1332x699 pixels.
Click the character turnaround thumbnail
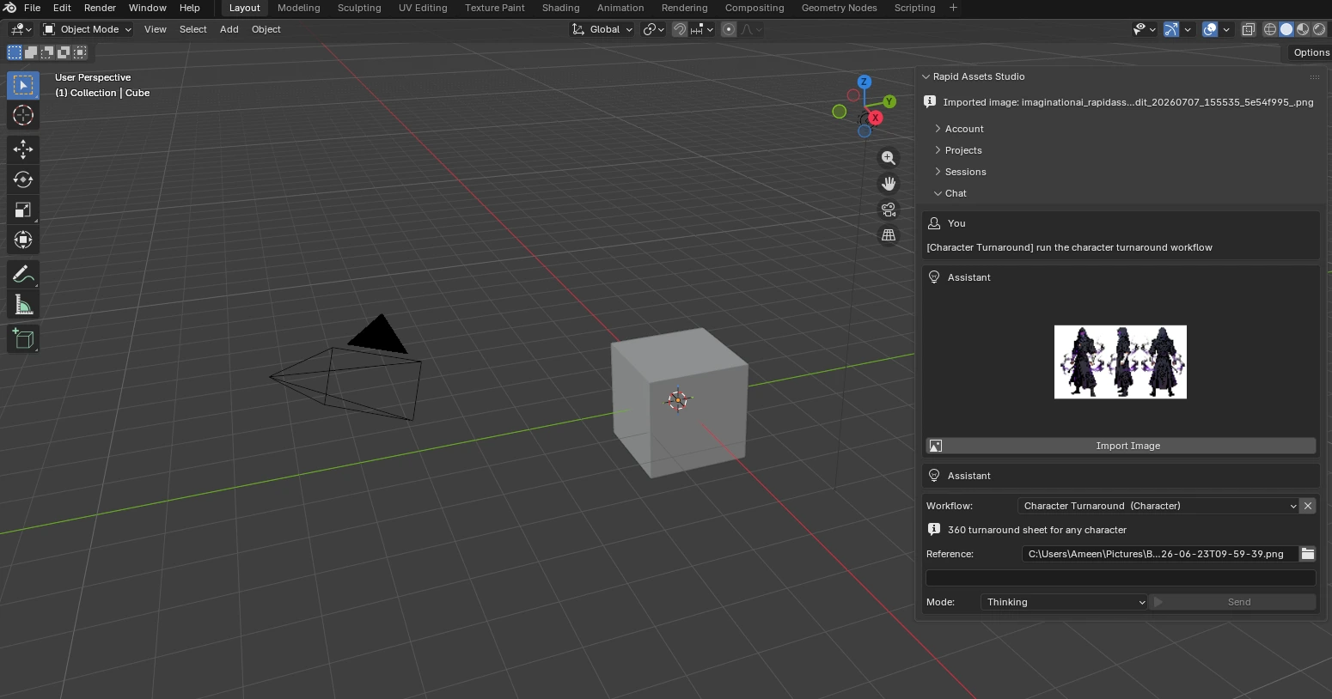click(x=1121, y=362)
